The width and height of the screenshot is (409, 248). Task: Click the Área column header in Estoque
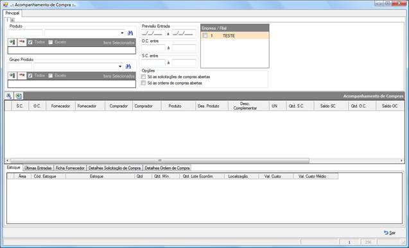tap(22, 176)
